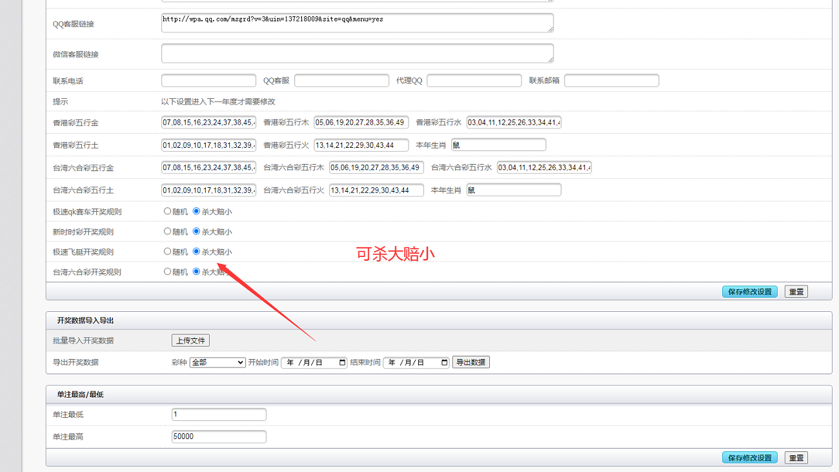
Task: Click the QQ客服链接 text area with URL
Action: (x=357, y=23)
